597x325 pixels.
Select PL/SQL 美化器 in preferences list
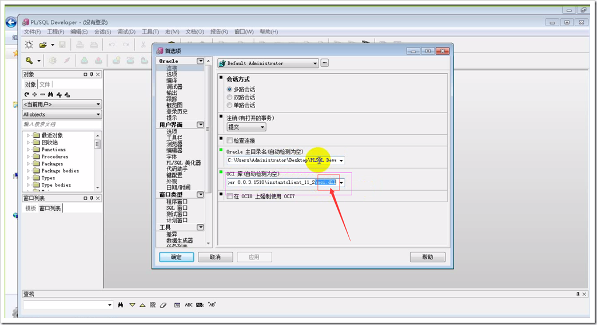click(x=184, y=163)
